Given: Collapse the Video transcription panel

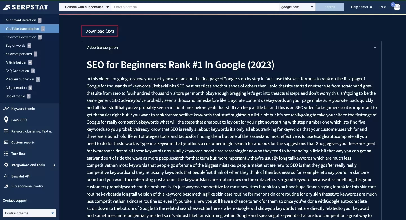Looking at the screenshot, I should [x=375, y=48].
